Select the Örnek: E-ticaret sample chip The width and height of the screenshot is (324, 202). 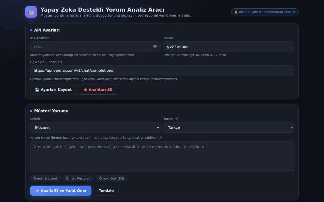pos(45,179)
